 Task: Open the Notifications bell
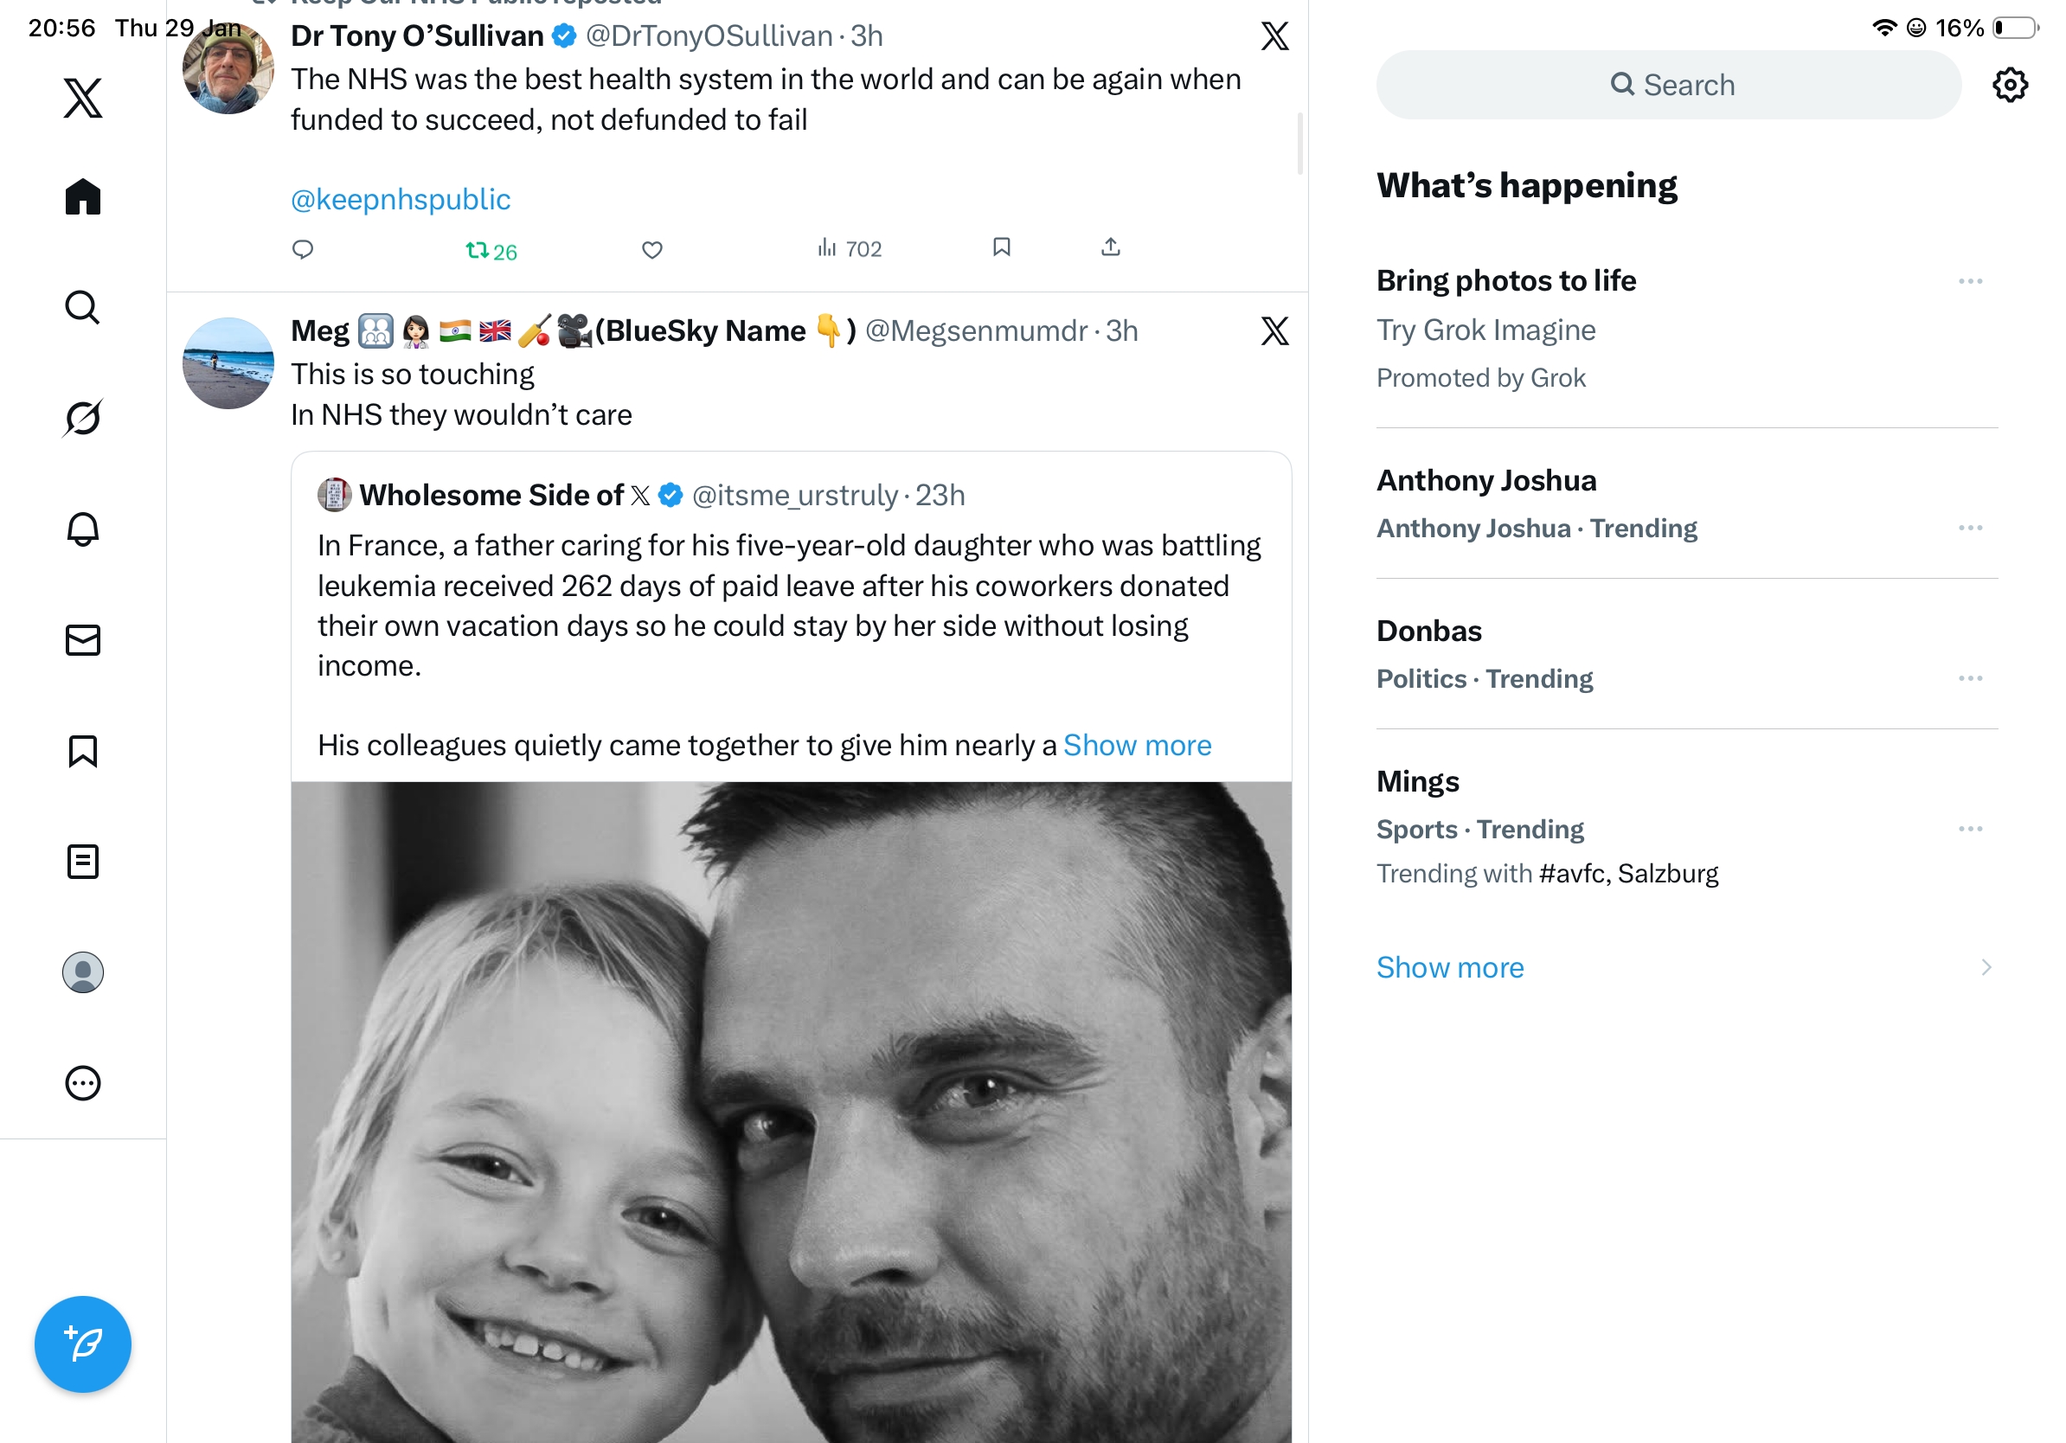click(83, 529)
